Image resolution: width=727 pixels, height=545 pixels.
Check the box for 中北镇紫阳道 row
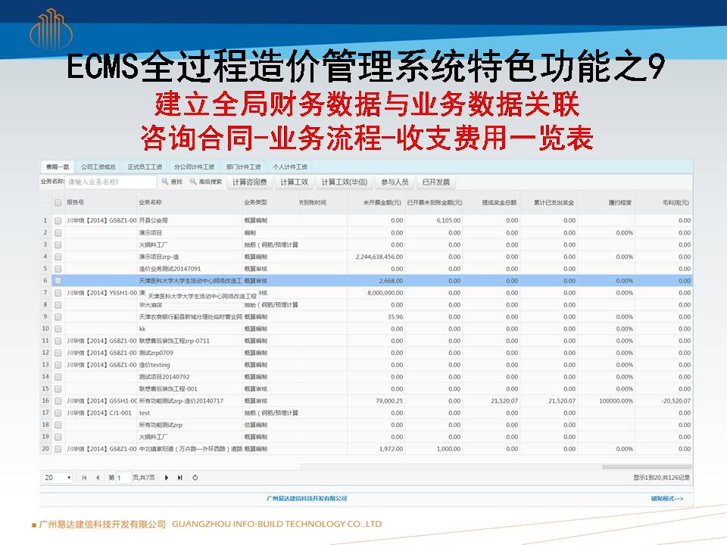tap(58, 449)
